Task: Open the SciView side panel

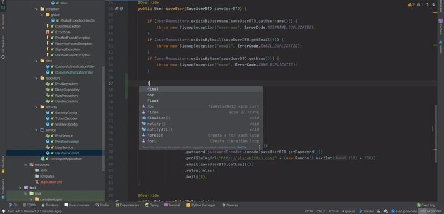Action: (x=441, y=26)
